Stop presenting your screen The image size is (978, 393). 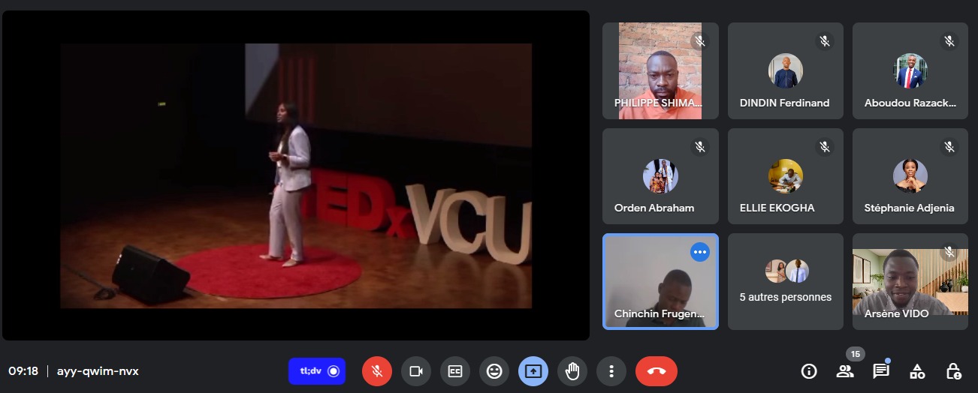tap(533, 370)
